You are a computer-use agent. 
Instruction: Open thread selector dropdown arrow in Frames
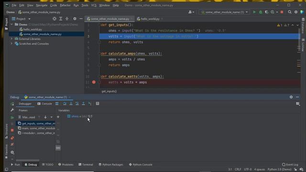[52, 117]
